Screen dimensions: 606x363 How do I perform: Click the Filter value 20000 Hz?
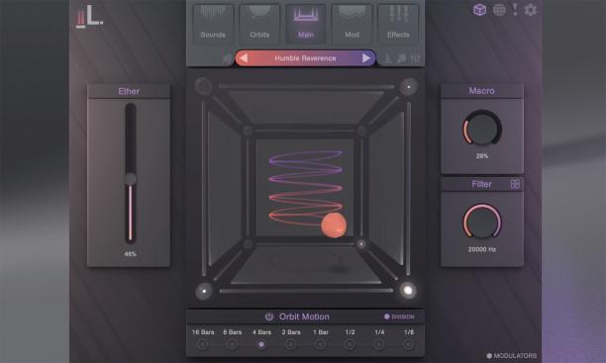[482, 249]
